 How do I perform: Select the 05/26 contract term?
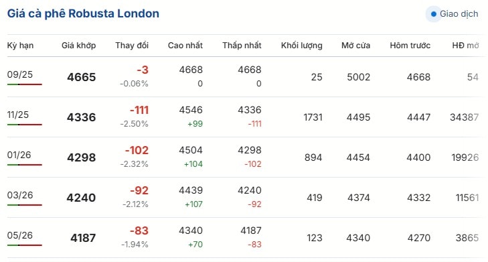(20, 235)
